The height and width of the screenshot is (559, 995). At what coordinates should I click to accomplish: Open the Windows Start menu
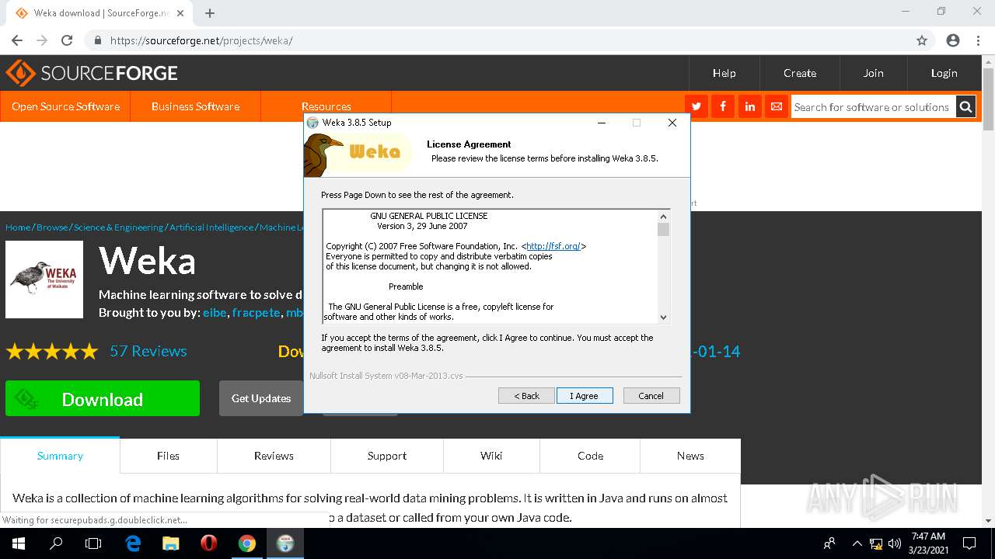pyautogui.click(x=18, y=543)
